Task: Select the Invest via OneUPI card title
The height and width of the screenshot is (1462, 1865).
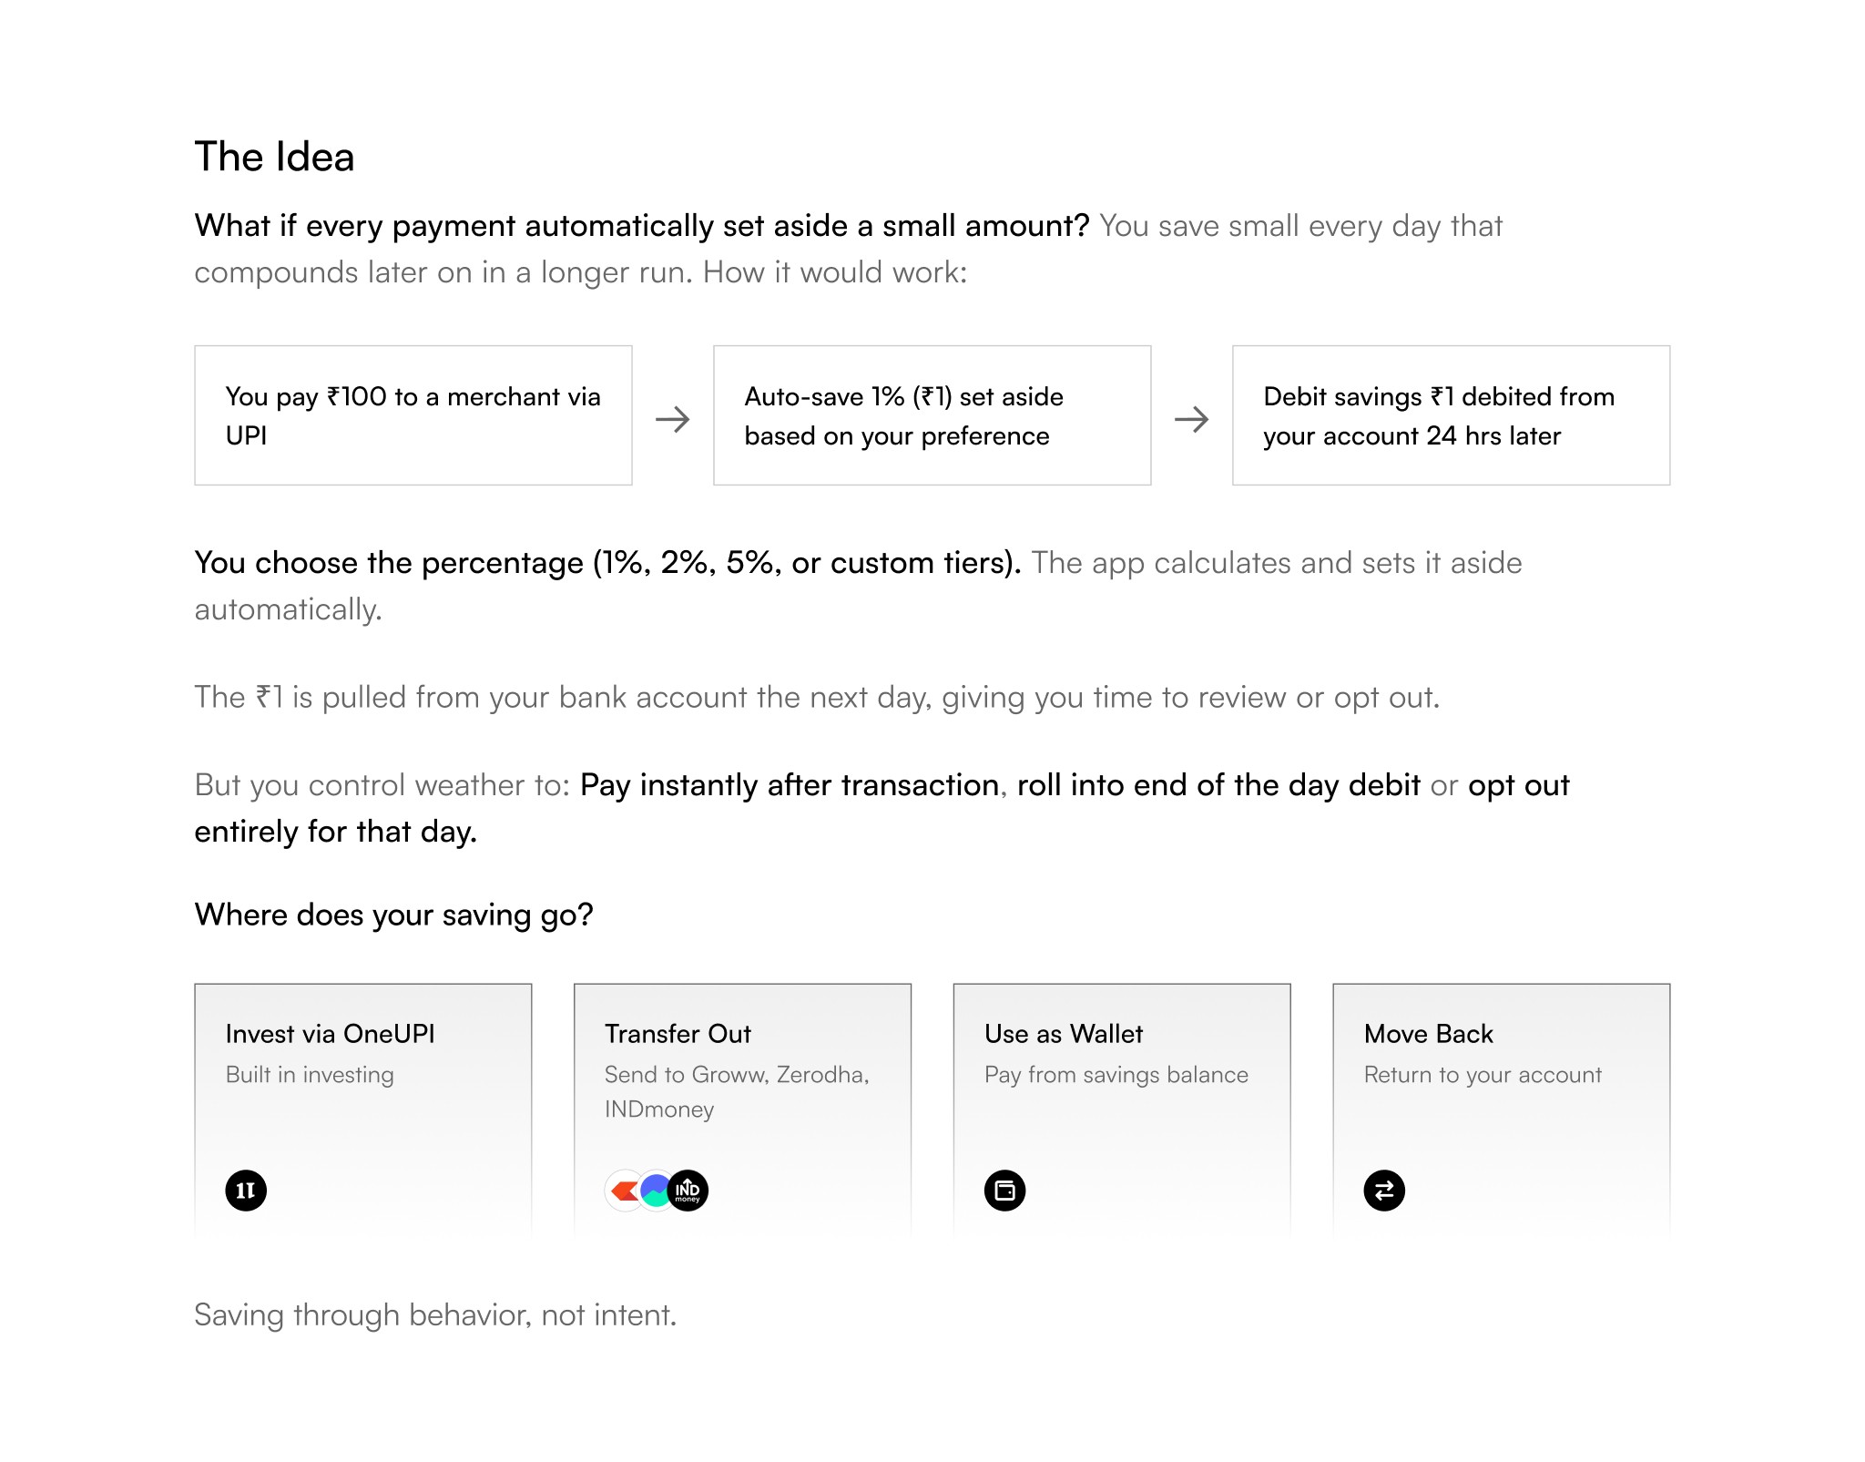Action: point(330,1034)
